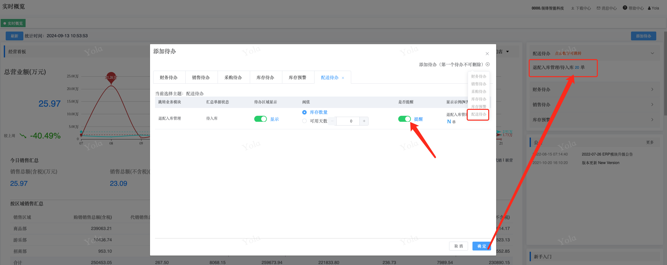Open 消息中心 message icon in header
Image resolution: width=667 pixels, height=265 pixels.
click(598, 8)
